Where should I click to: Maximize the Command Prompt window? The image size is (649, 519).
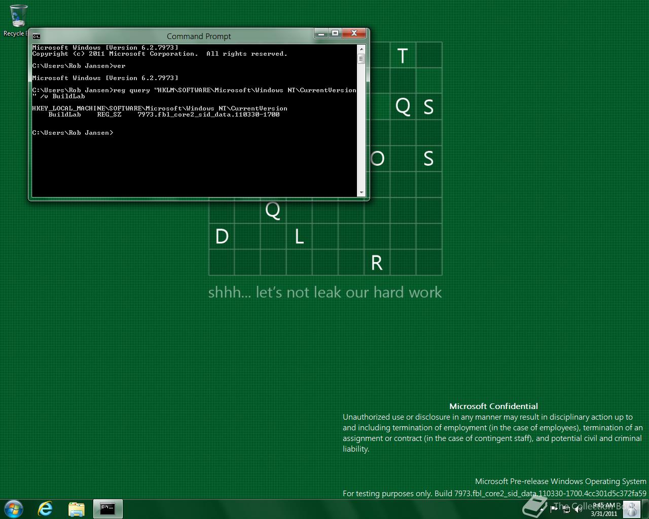point(335,33)
